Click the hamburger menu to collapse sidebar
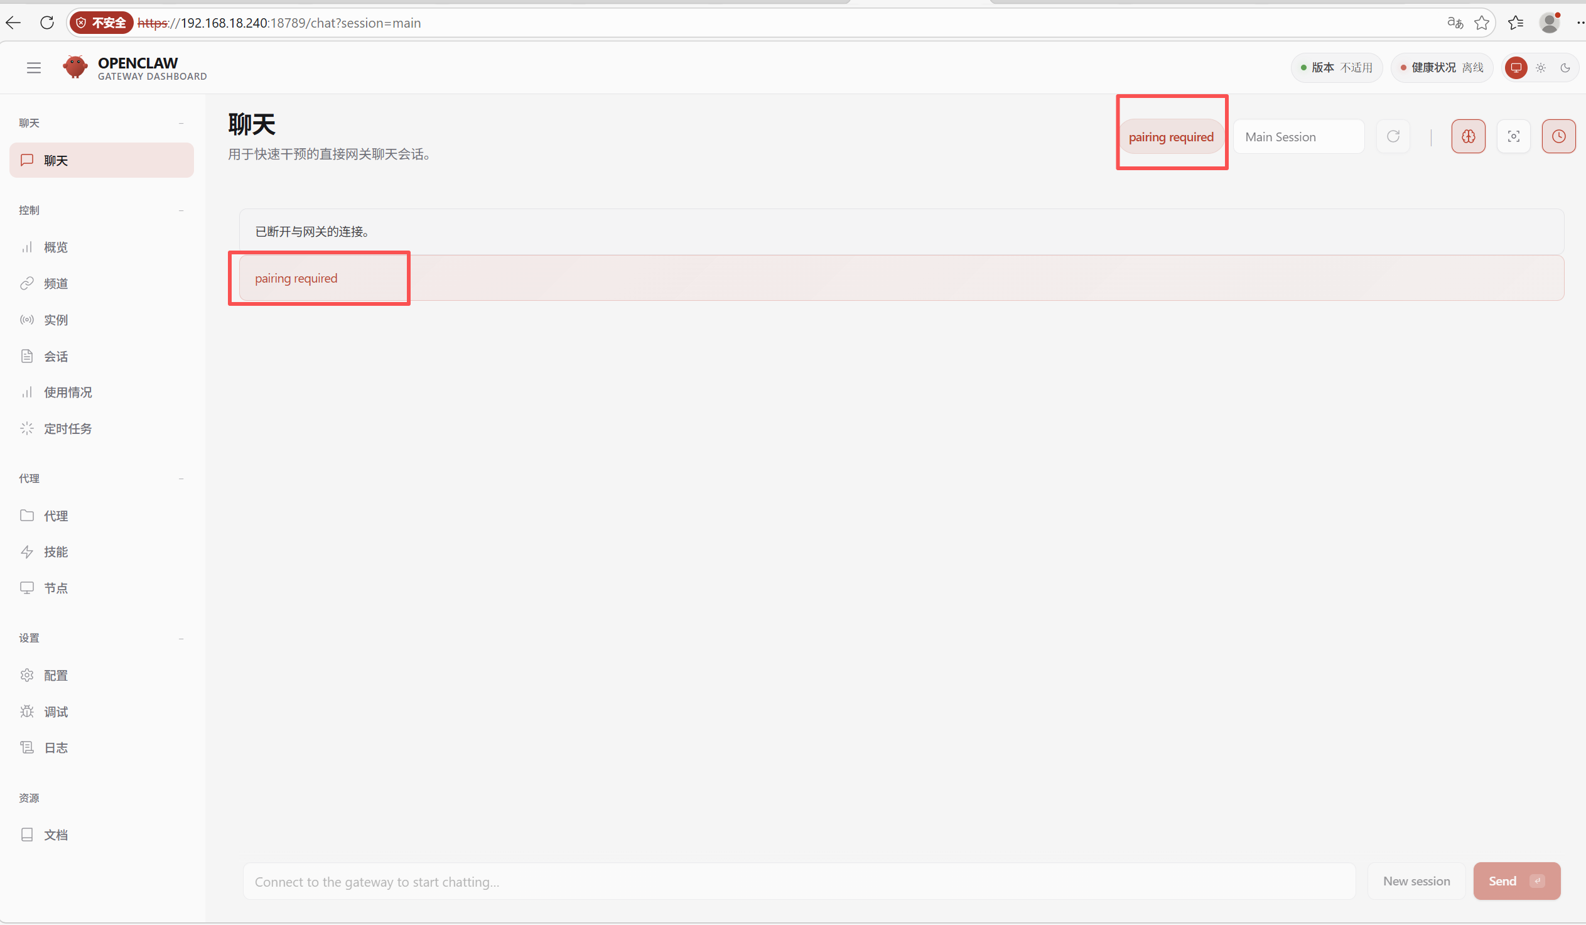 34,68
